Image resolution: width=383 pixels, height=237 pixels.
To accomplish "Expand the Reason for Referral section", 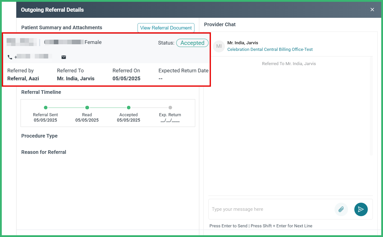I will click(x=43, y=152).
